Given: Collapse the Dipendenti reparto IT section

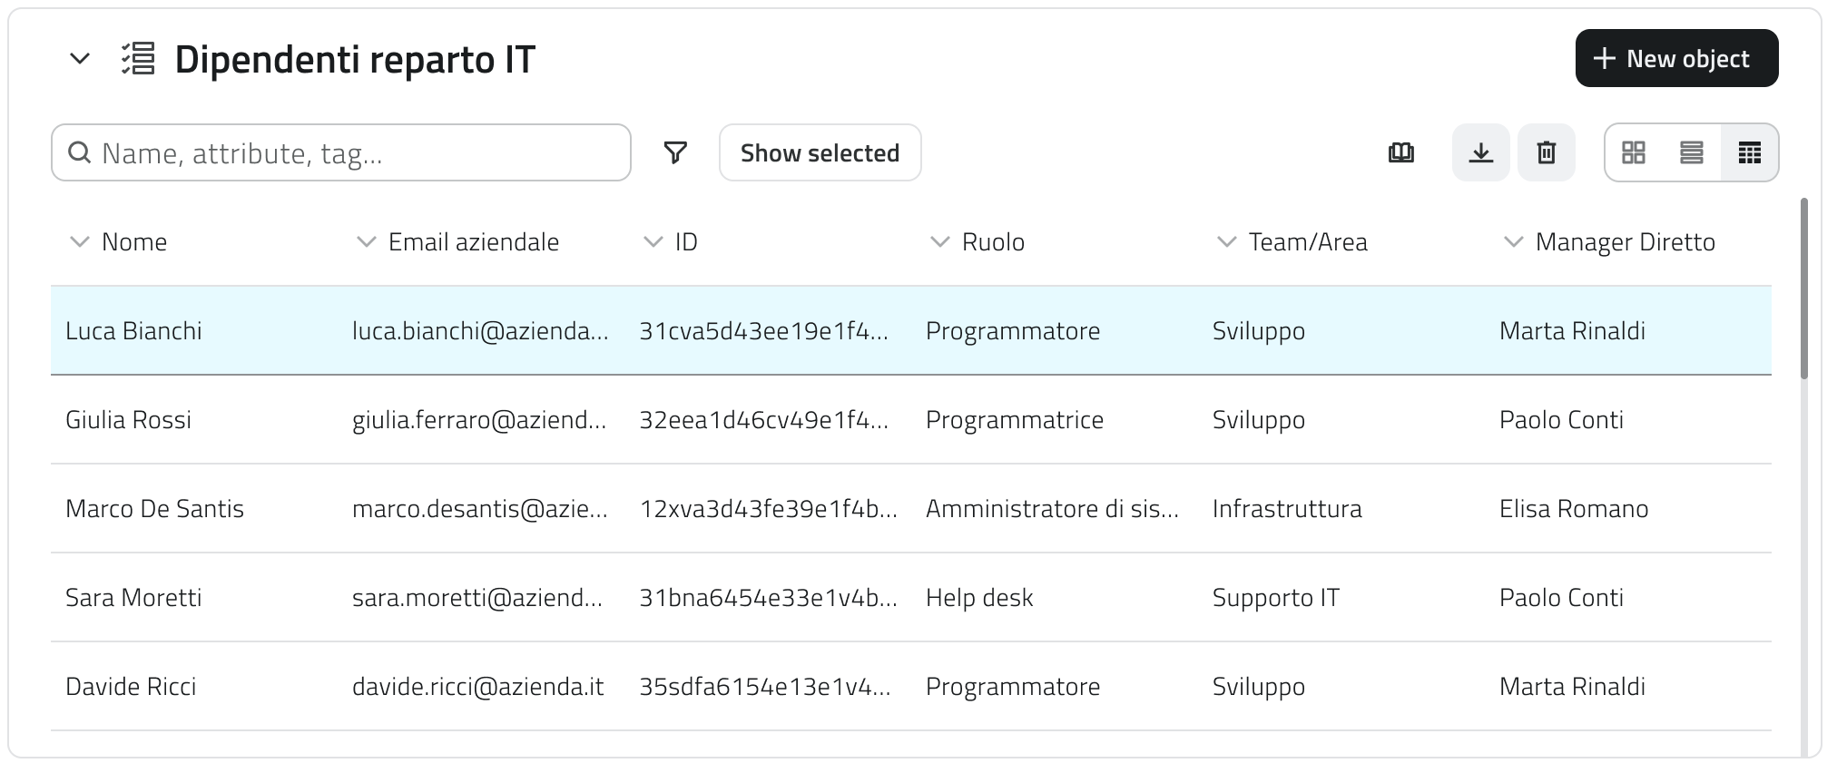Looking at the screenshot, I should click(x=80, y=59).
